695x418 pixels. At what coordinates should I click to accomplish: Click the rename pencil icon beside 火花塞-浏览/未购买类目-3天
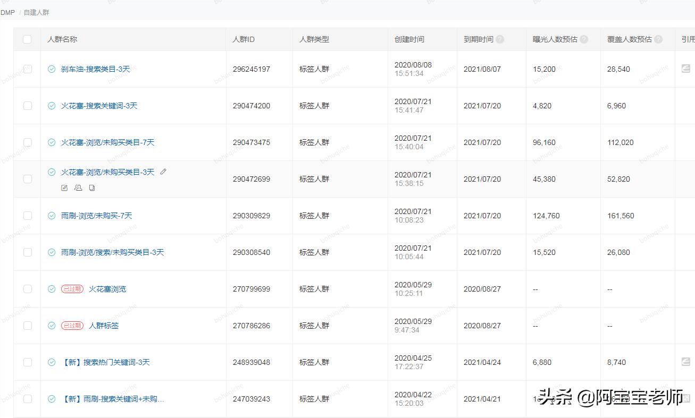[163, 172]
